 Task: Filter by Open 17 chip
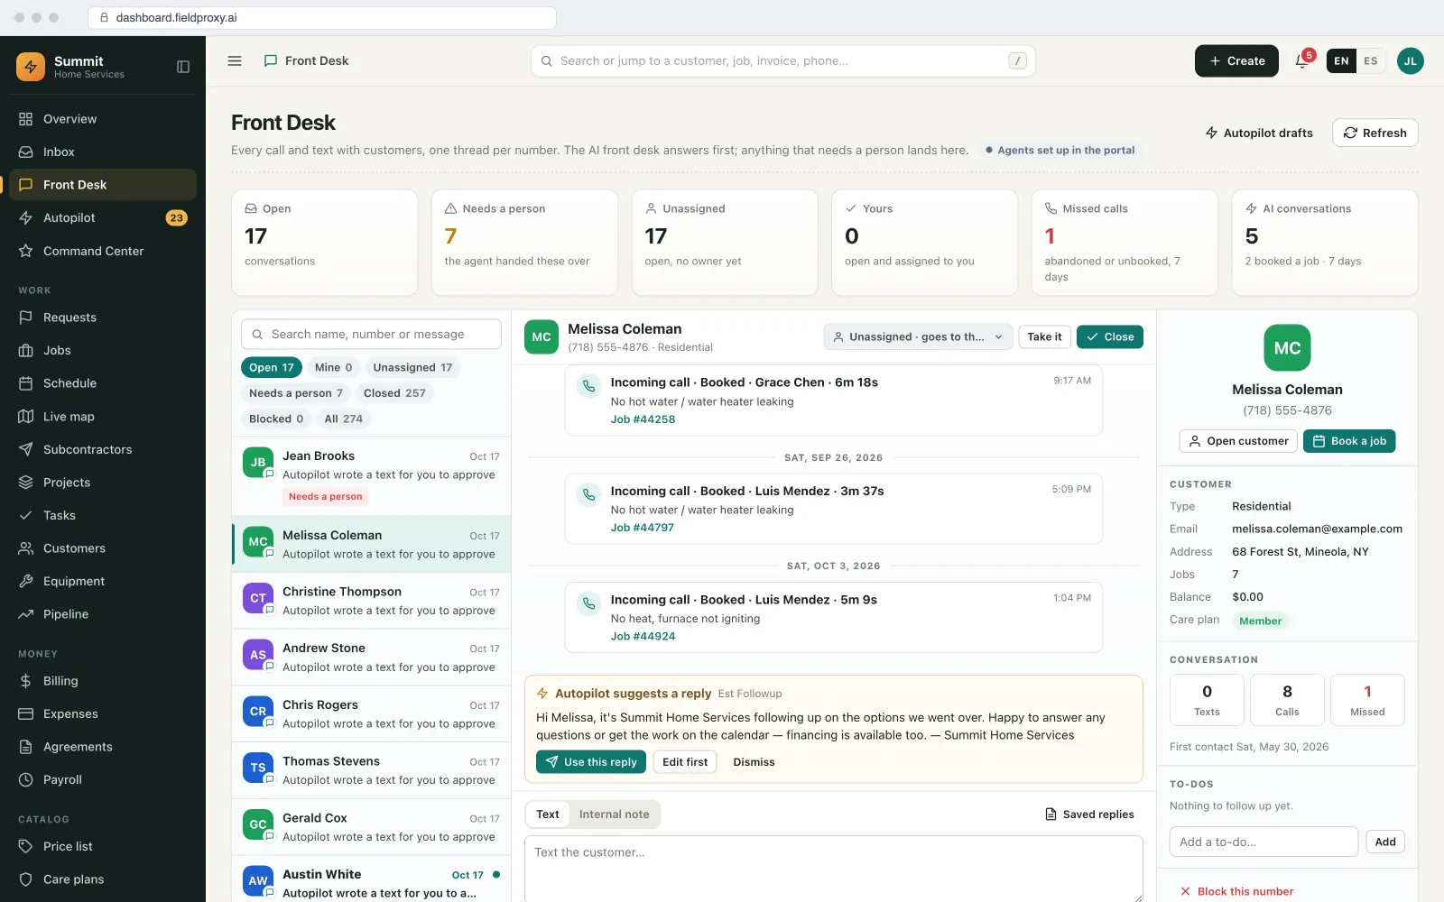pyautogui.click(x=272, y=368)
